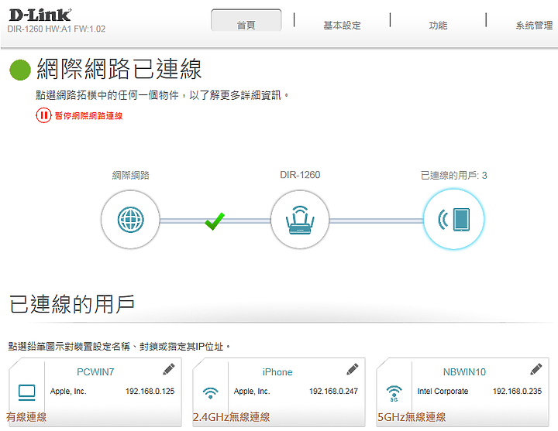
Task: Click the IP address 192.168.0.125
Action: [x=150, y=392]
